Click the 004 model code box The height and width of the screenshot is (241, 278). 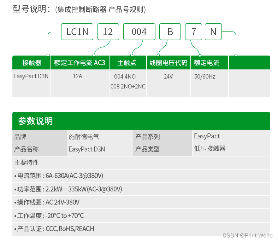pyautogui.click(x=140, y=32)
